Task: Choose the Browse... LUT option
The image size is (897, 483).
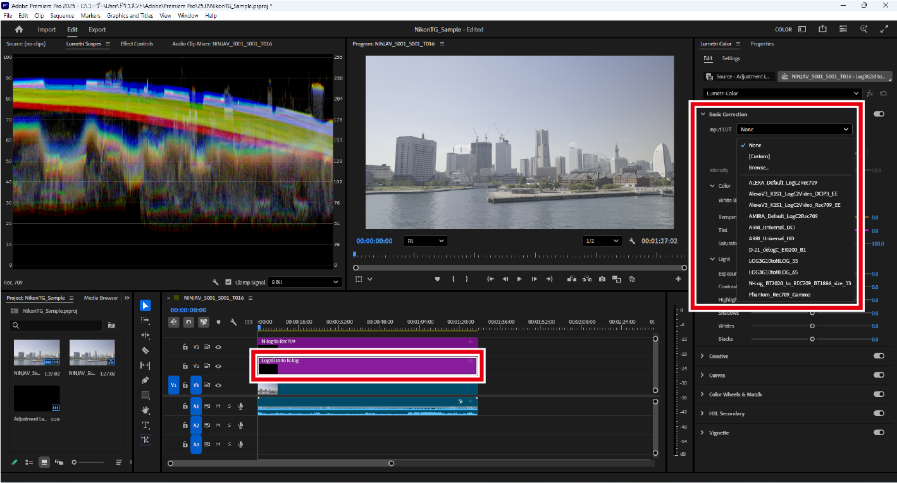Action: [x=758, y=168]
